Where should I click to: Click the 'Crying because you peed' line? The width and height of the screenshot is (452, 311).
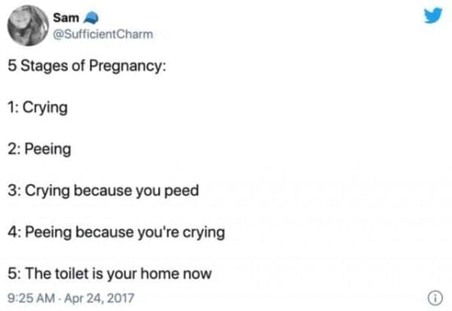coord(102,191)
